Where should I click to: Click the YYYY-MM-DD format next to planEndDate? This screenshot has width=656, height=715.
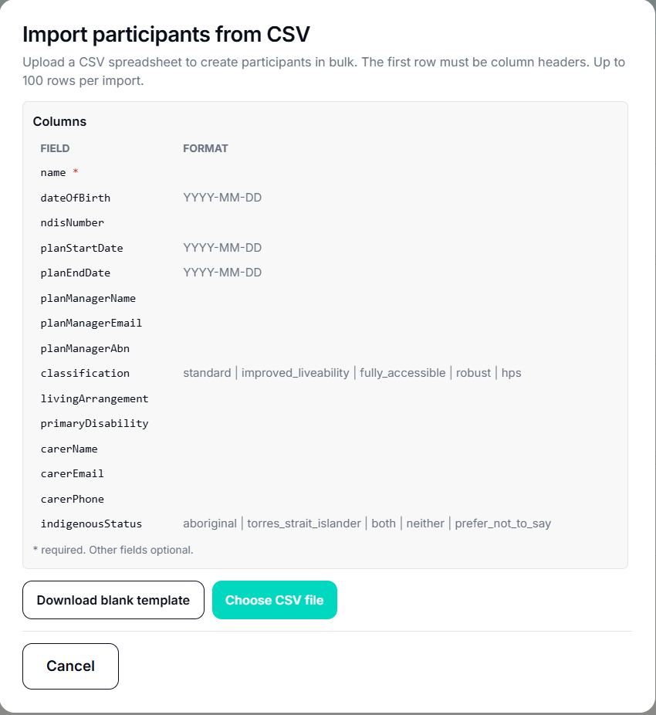221,273
